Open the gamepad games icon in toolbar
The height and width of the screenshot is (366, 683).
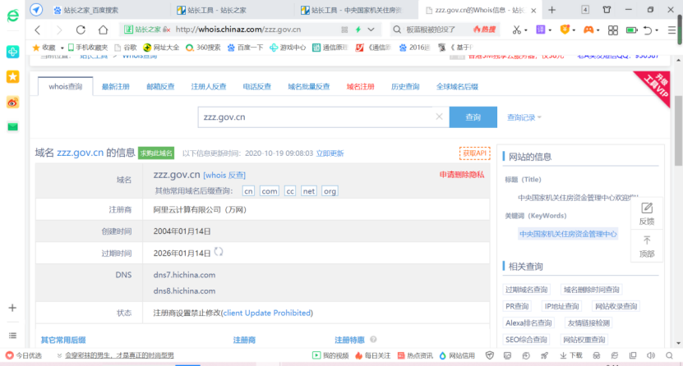pos(588,30)
